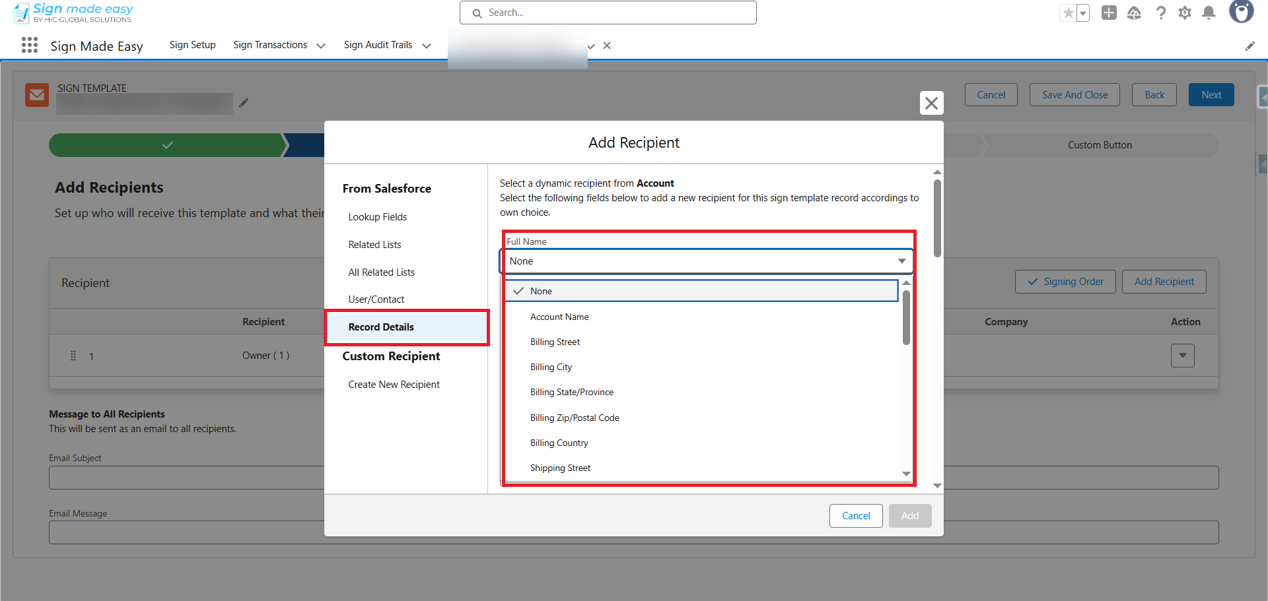Image resolution: width=1268 pixels, height=601 pixels.
Task: Select User/Contact in the sidebar
Action: (x=376, y=300)
